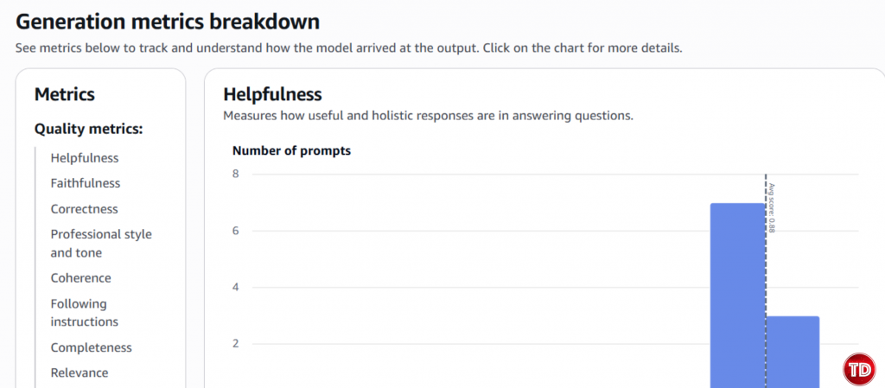
Task: Click the Metrics panel heading
Action: pyautogui.click(x=65, y=94)
